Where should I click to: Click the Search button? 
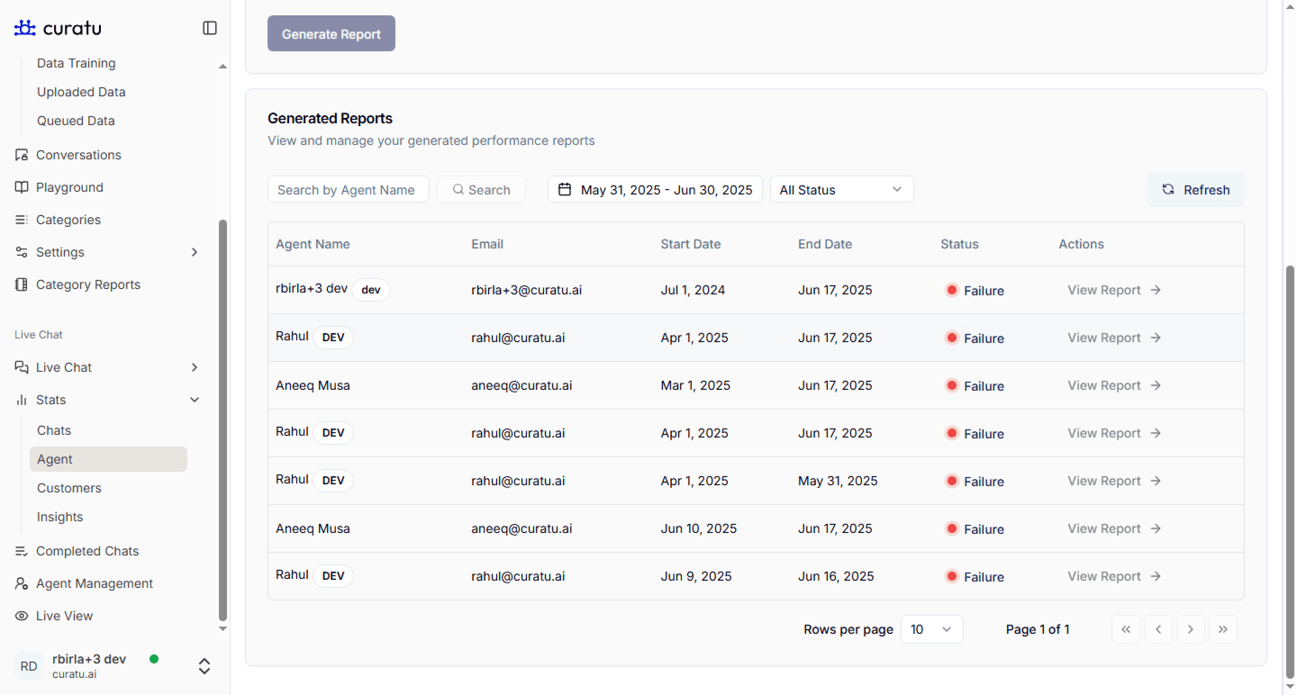[x=481, y=190]
